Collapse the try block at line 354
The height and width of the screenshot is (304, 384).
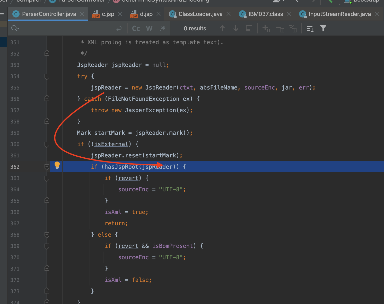click(47, 76)
